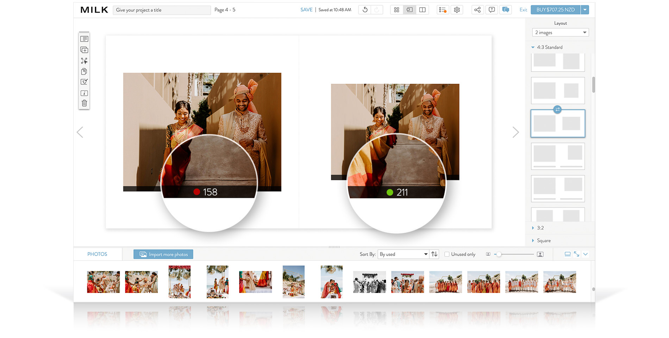Switch to two-page spread view icon
The width and height of the screenshot is (669, 338).
[422, 10]
